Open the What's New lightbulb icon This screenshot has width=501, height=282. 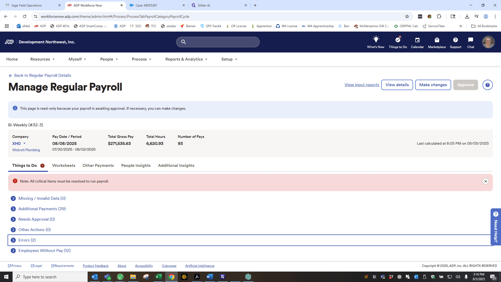coord(376,40)
